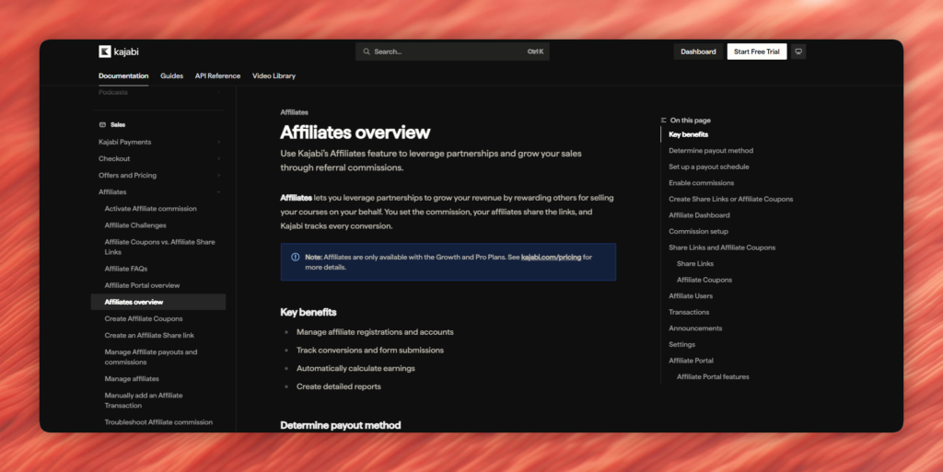Jump to Key benefits in page outline

pyautogui.click(x=688, y=134)
